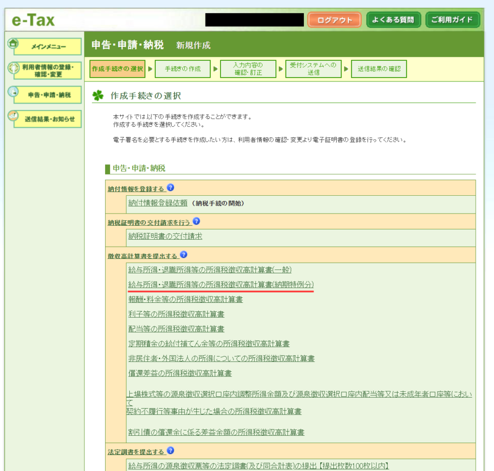This screenshot has width=494, height=471.
Task: Open 納税証明書の交付請求 link
Action: point(165,236)
